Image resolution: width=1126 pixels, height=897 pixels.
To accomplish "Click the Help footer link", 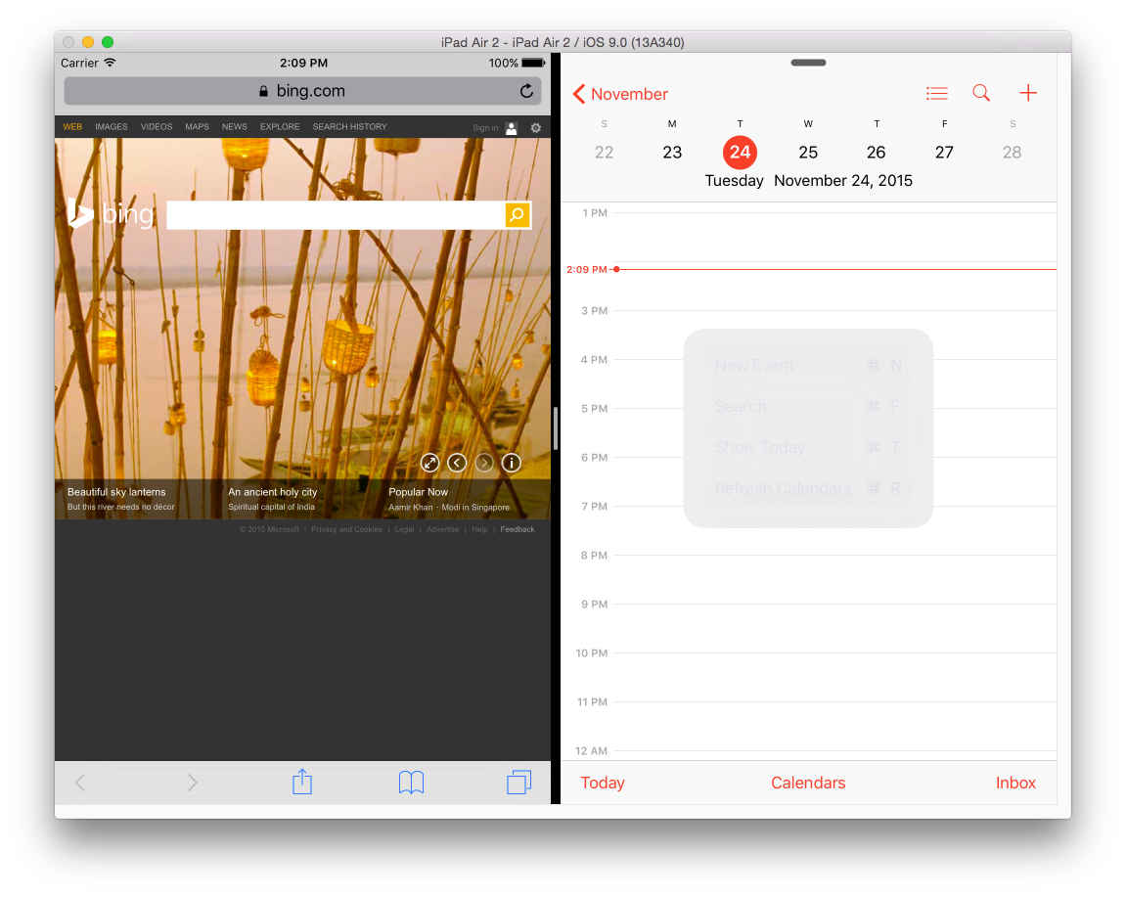I will click(479, 529).
